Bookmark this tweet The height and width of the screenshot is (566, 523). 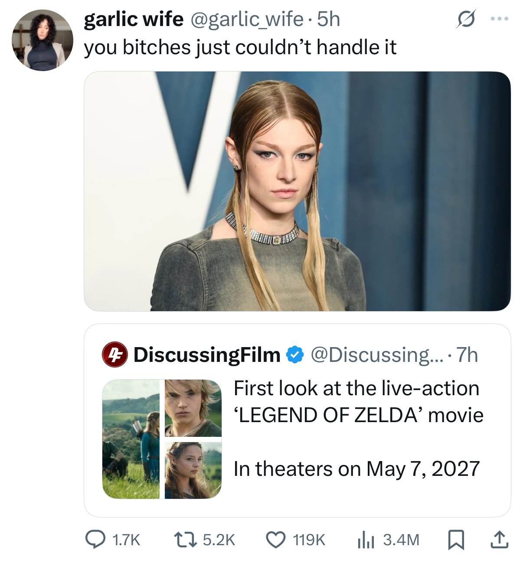pos(456,540)
